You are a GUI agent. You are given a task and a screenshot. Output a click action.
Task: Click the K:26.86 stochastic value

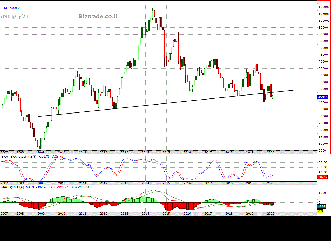[45, 157]
